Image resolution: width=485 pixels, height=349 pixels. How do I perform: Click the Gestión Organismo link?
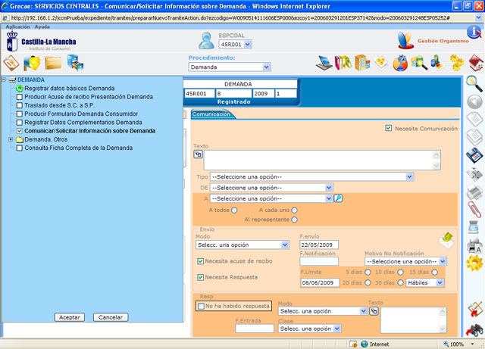coord(443,41)
